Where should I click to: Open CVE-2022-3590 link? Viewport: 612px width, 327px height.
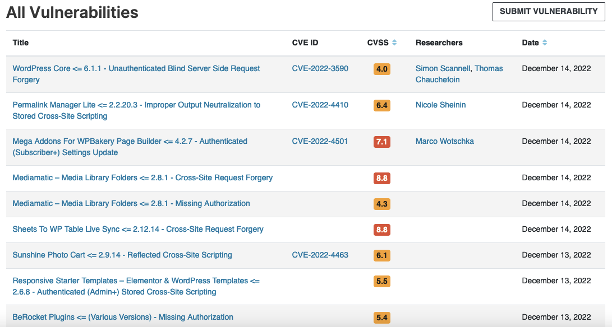[x=320, y=69]
